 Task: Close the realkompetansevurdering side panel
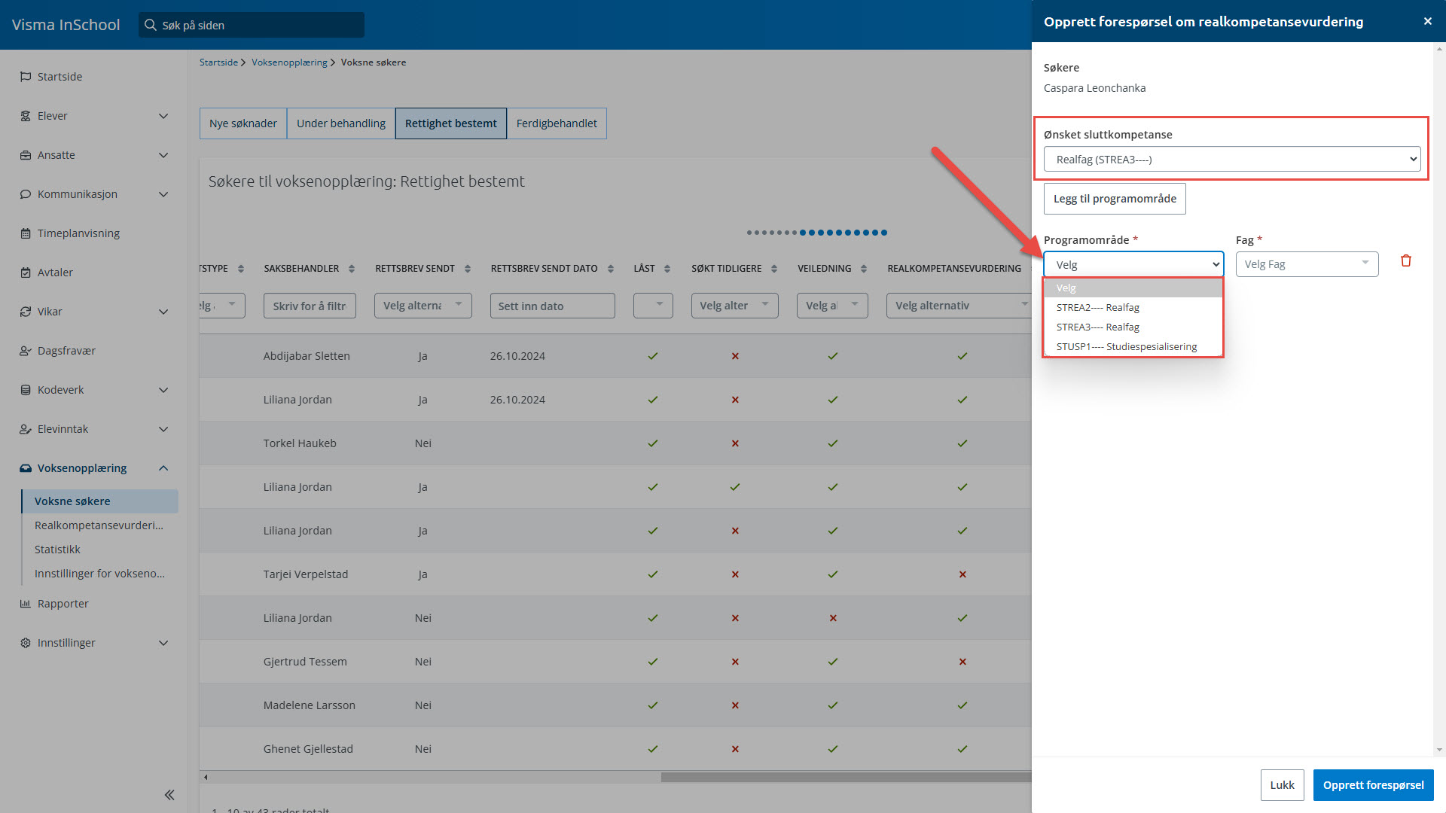click(1427, 21)
